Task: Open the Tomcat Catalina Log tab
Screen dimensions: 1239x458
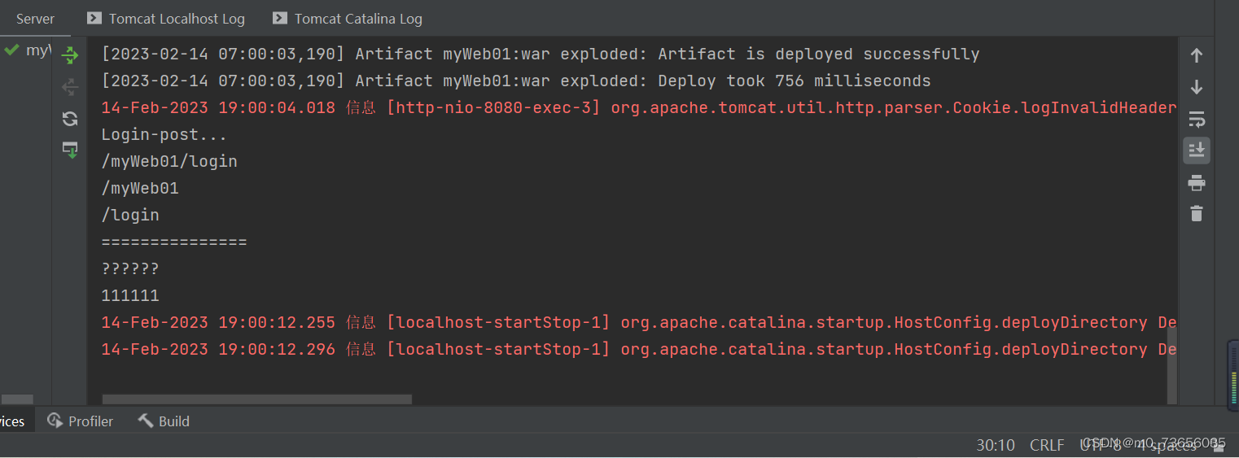Action: (348, 18)
